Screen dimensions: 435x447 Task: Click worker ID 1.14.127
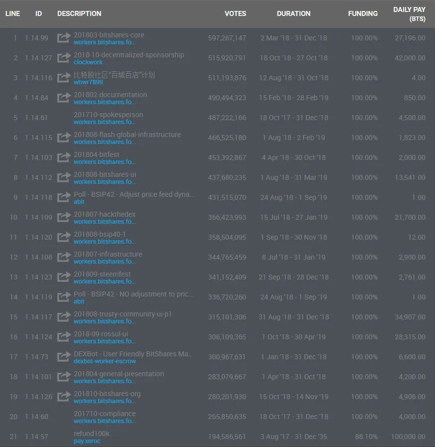tap(38, 58)
